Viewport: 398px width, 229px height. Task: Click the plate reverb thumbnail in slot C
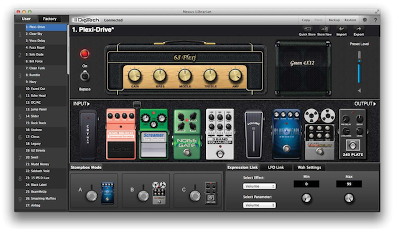[211, 193]
